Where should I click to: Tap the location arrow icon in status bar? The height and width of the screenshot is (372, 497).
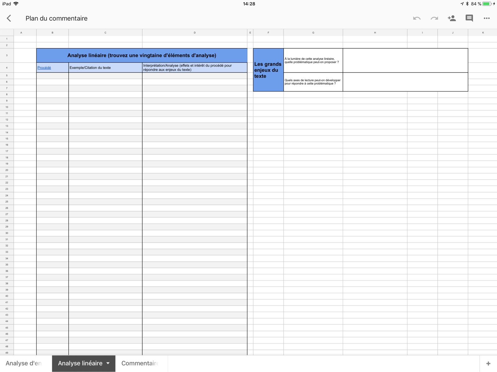[462, 4]
